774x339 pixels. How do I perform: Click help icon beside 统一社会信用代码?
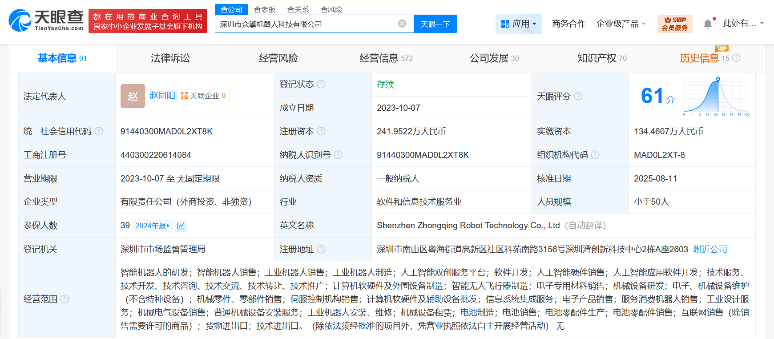[x=99, y=131]
